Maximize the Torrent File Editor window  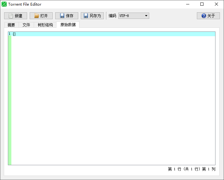pyautogui.click(x=202, y=4)
